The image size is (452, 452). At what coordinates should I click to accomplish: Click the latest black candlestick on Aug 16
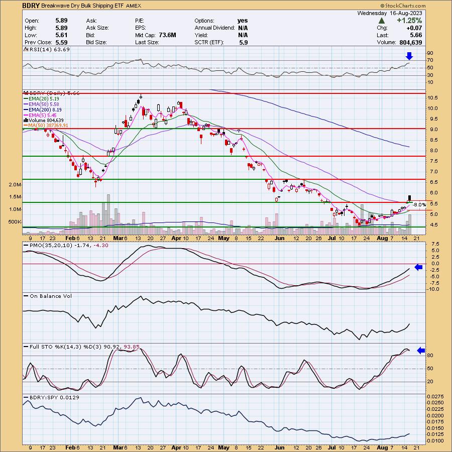(409, 198)
